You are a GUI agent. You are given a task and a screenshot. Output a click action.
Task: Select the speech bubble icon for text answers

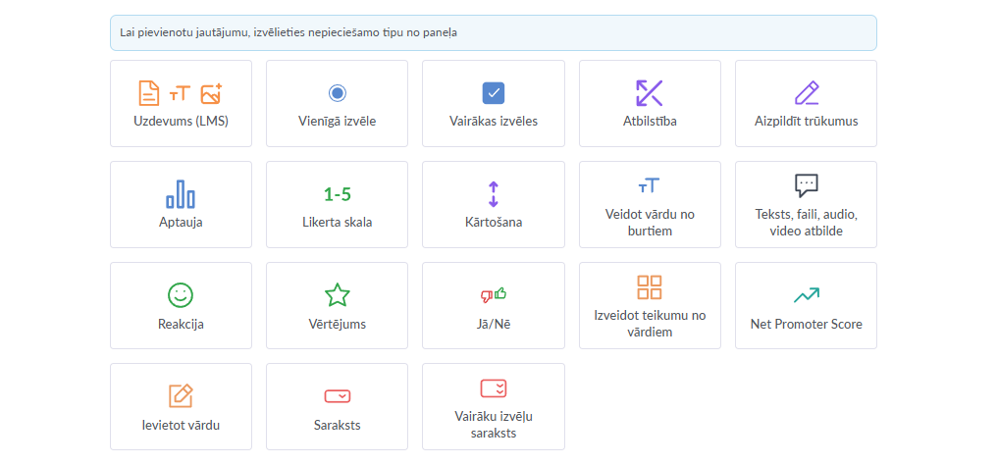807,185
